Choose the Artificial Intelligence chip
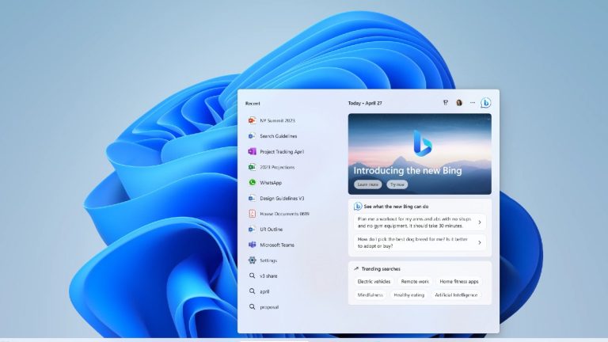 (x=456, y=295)
